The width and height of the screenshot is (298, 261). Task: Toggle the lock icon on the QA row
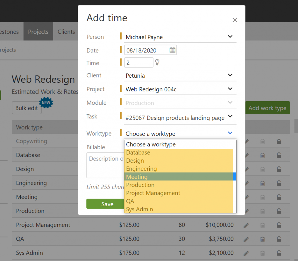[279, 239]
